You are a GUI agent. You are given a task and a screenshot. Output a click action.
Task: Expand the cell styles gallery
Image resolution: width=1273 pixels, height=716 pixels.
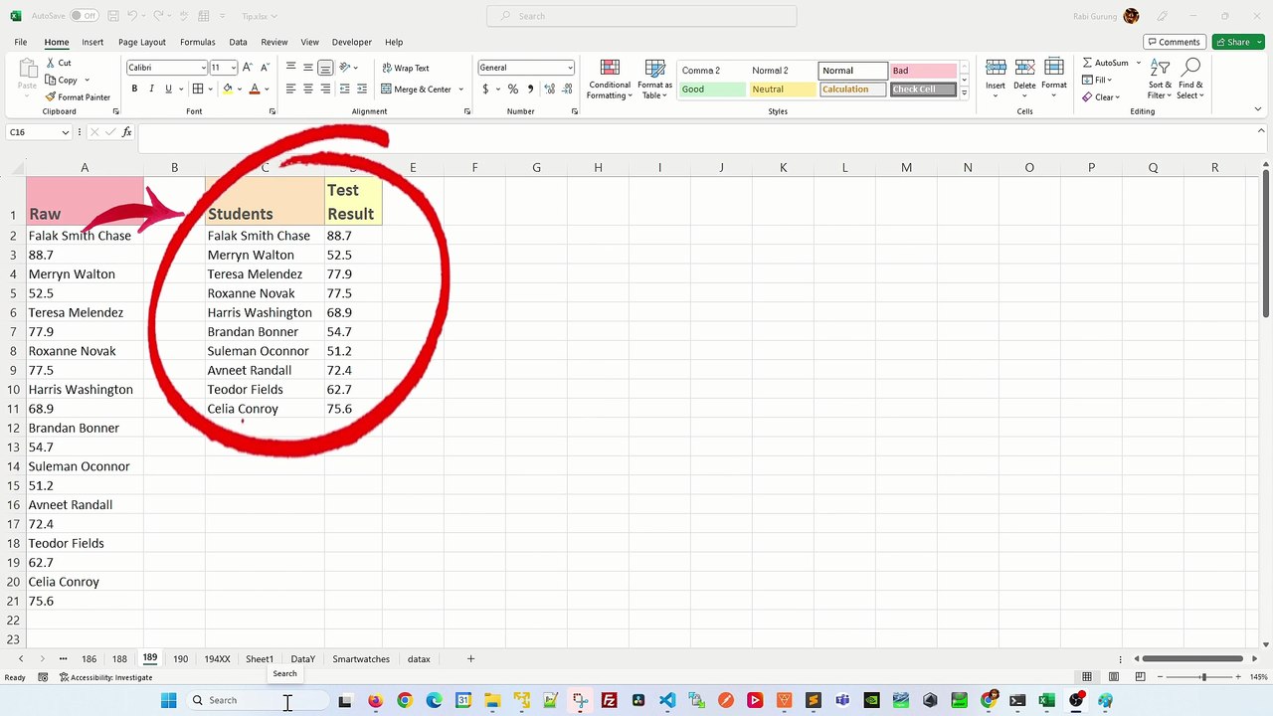tap(964, 93)
